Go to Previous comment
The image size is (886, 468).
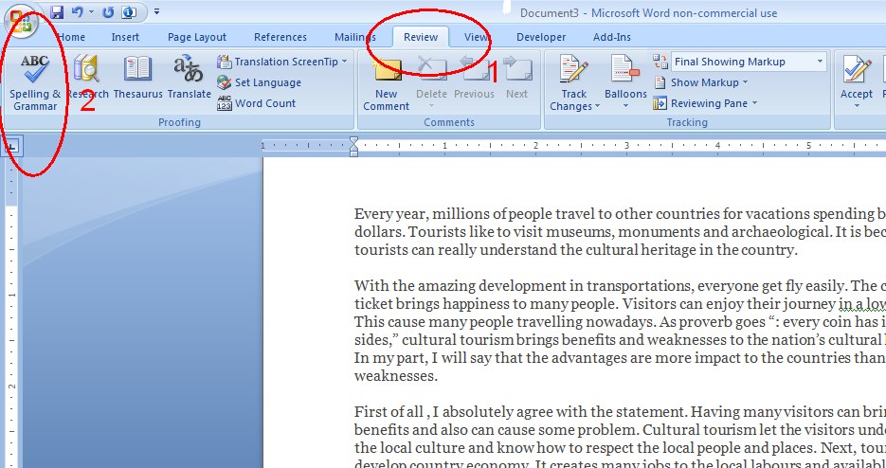[x=474, y=77]
